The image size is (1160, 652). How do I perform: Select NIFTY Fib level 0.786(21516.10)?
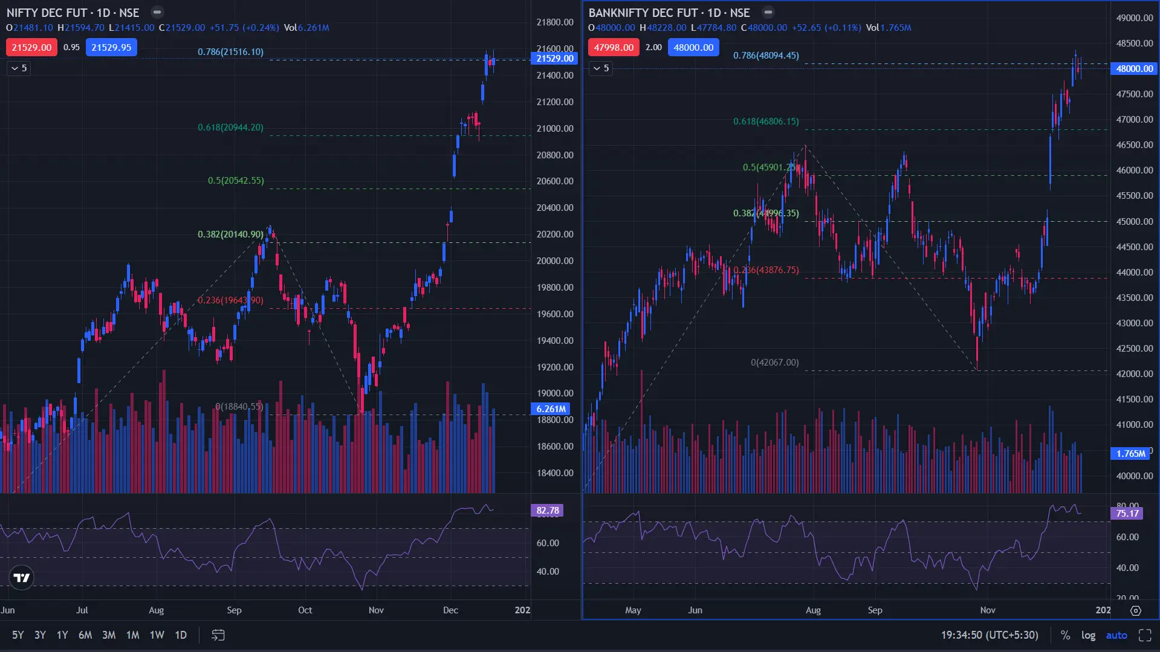coord(230,52)
